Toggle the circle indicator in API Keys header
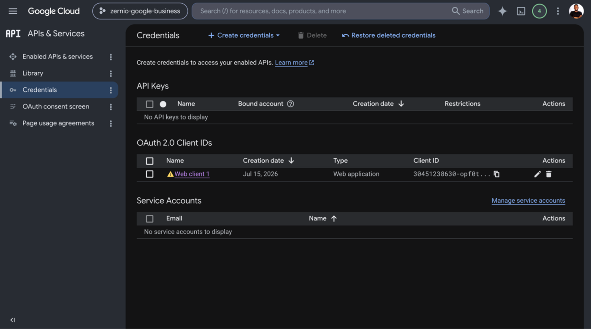The width and height of the screenshot is (591, 329). pos(163,104)
